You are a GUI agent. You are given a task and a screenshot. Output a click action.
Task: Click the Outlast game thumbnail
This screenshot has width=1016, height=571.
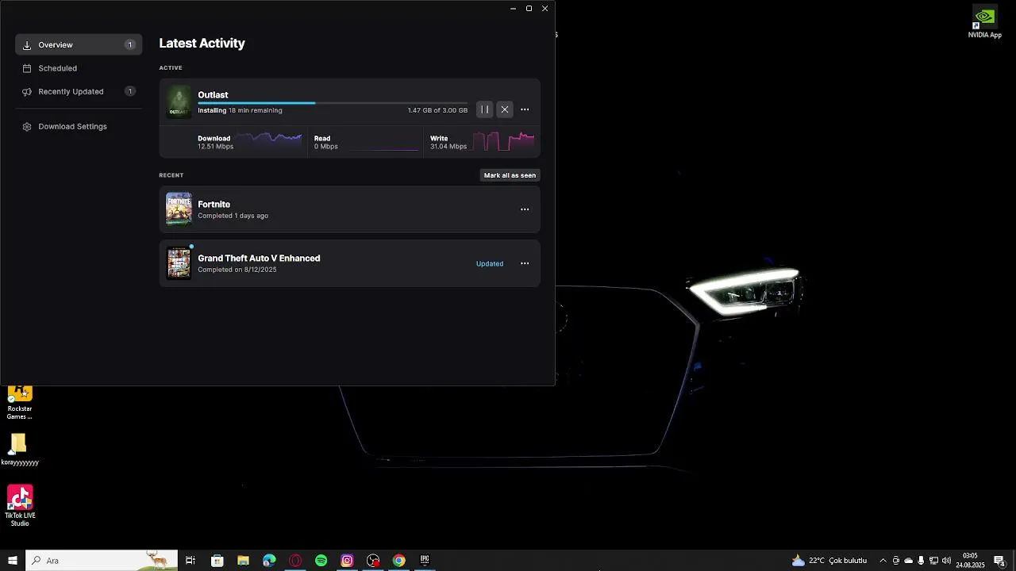point(179,102)
